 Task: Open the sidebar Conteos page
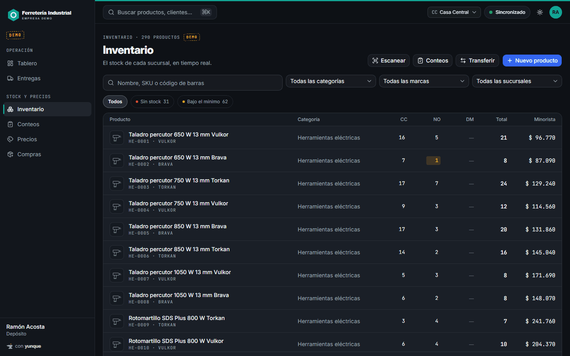pos(47,124)
